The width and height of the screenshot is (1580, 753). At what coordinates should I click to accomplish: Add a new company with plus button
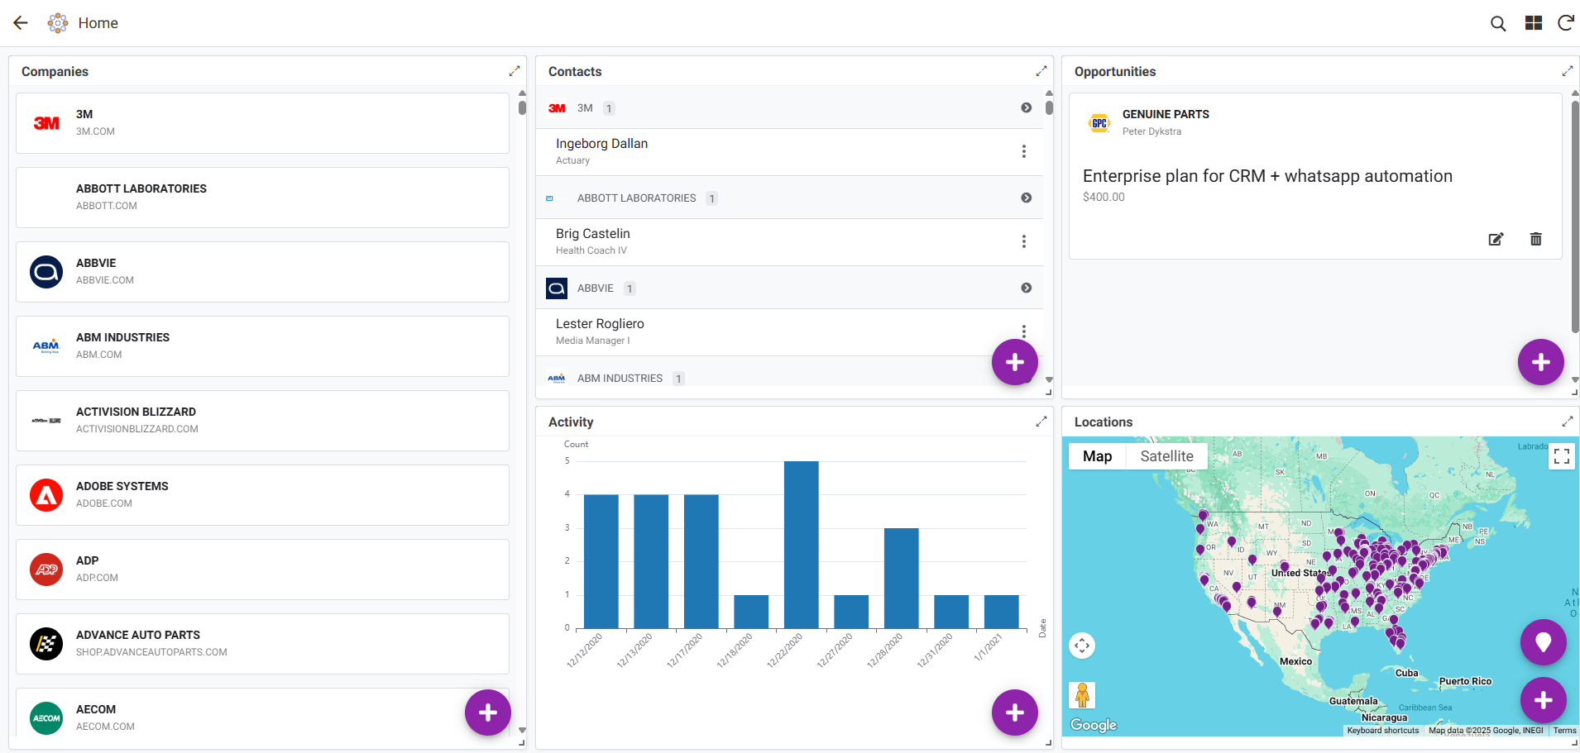[488, 712]
